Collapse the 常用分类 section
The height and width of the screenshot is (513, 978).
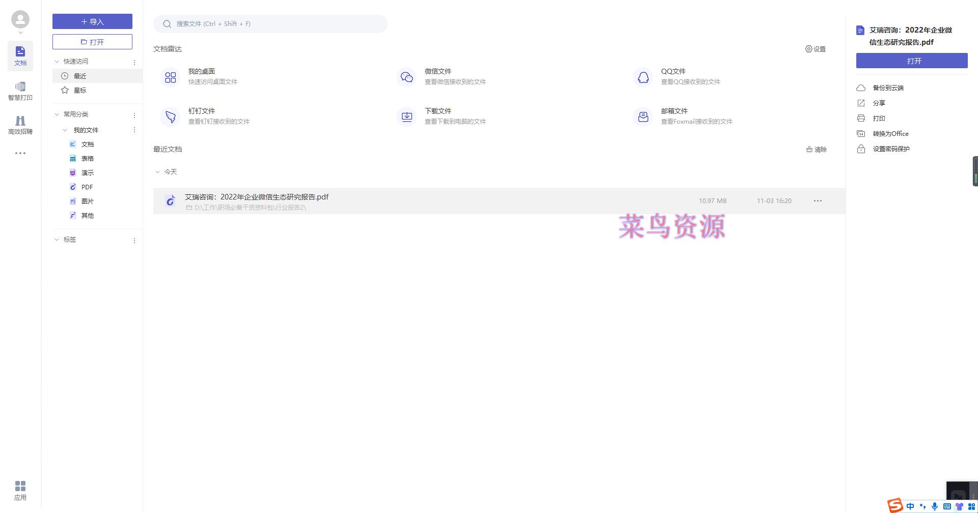click(57, 114)
